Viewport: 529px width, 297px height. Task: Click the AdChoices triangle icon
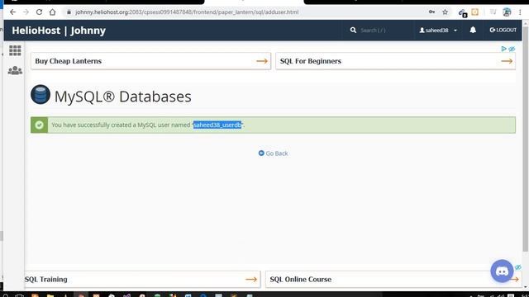point(503,49)
